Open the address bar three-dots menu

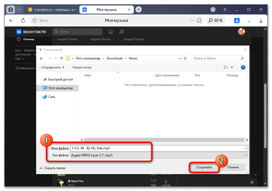191,20
